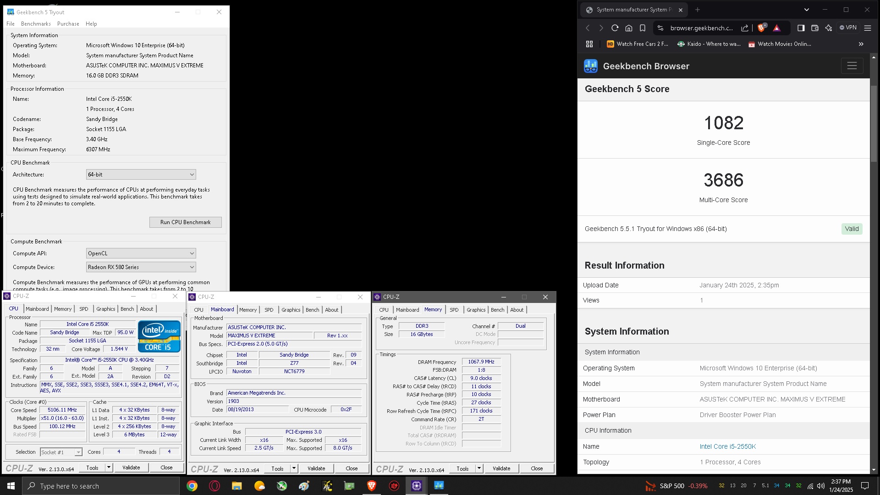The height and width of the screenshot is (495, 880).
Task: Click the browser address bar
Action: pos(701,28)
